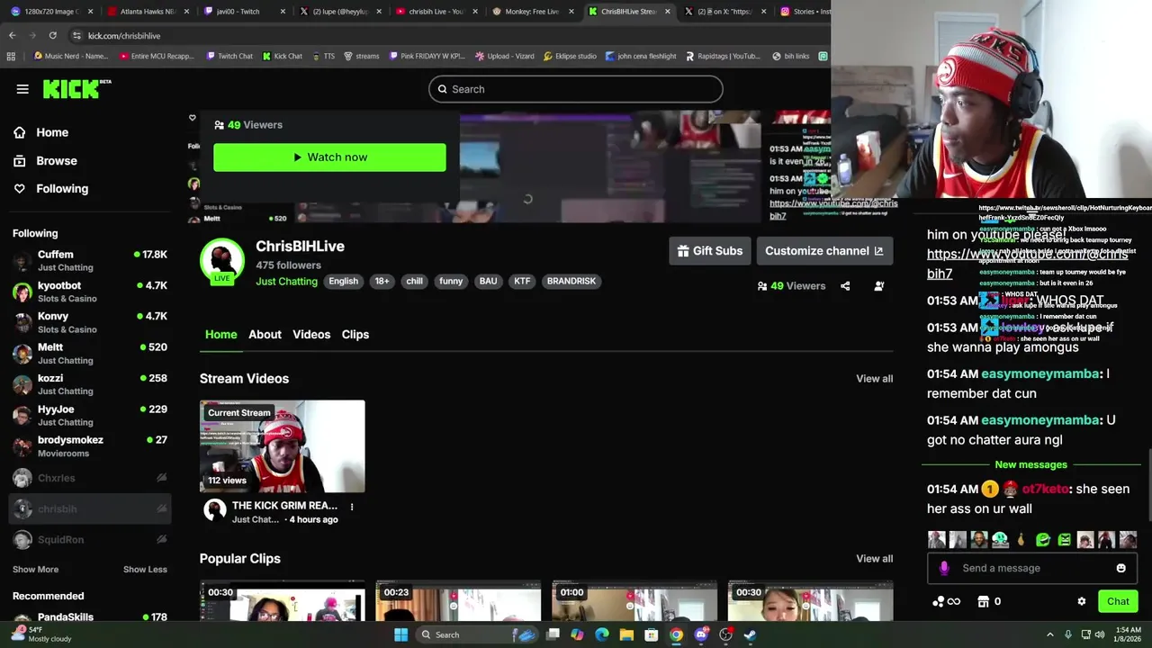Open offline channel SquidRon

pyautogui.click(x=90, y=540)
